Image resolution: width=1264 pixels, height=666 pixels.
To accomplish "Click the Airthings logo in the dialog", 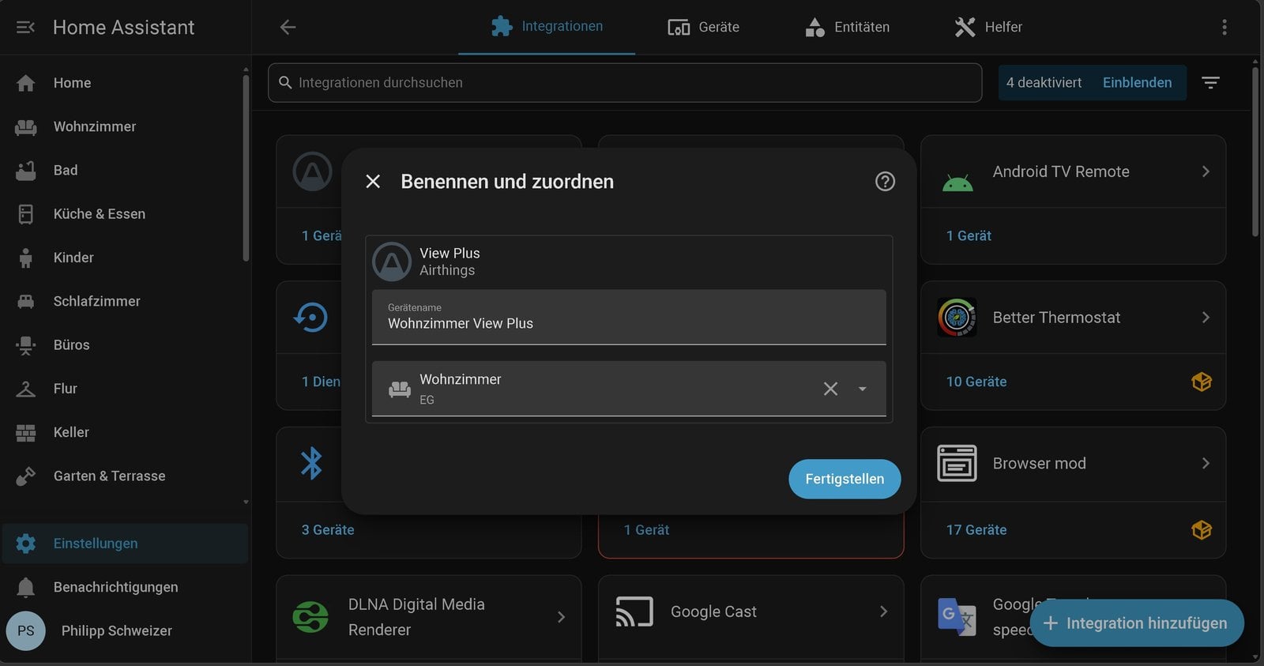I will tap(392, 262).
